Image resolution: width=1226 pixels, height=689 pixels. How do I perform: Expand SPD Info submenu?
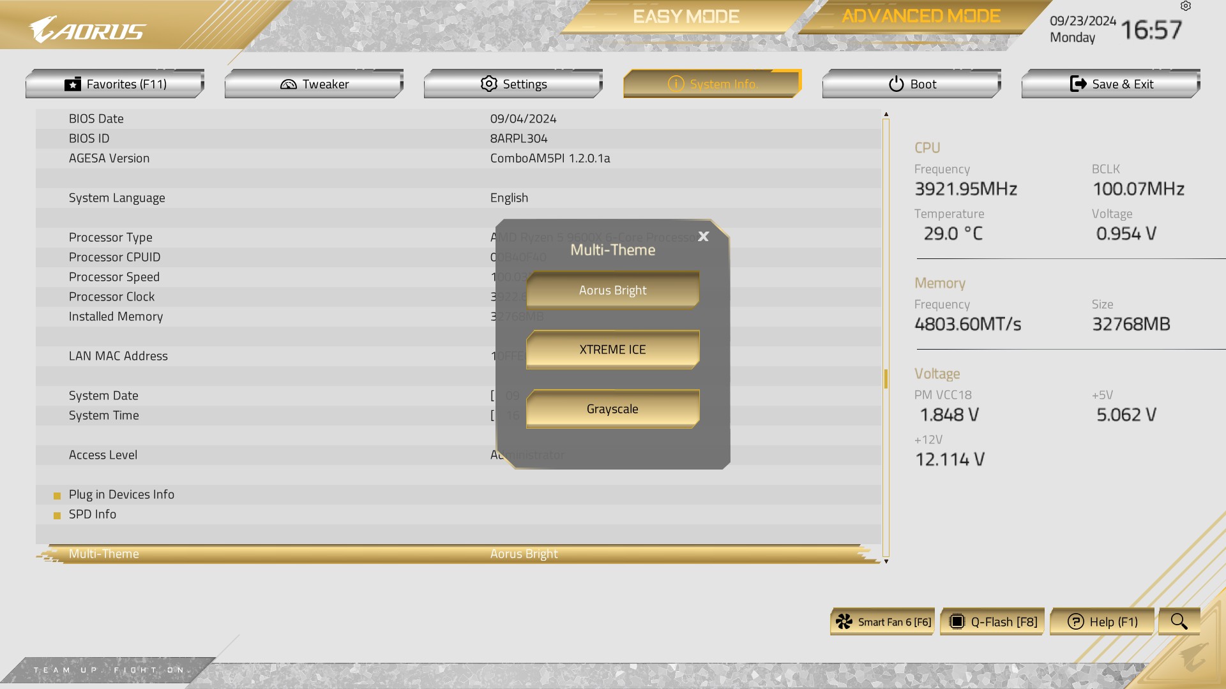[x=93, y=514]
